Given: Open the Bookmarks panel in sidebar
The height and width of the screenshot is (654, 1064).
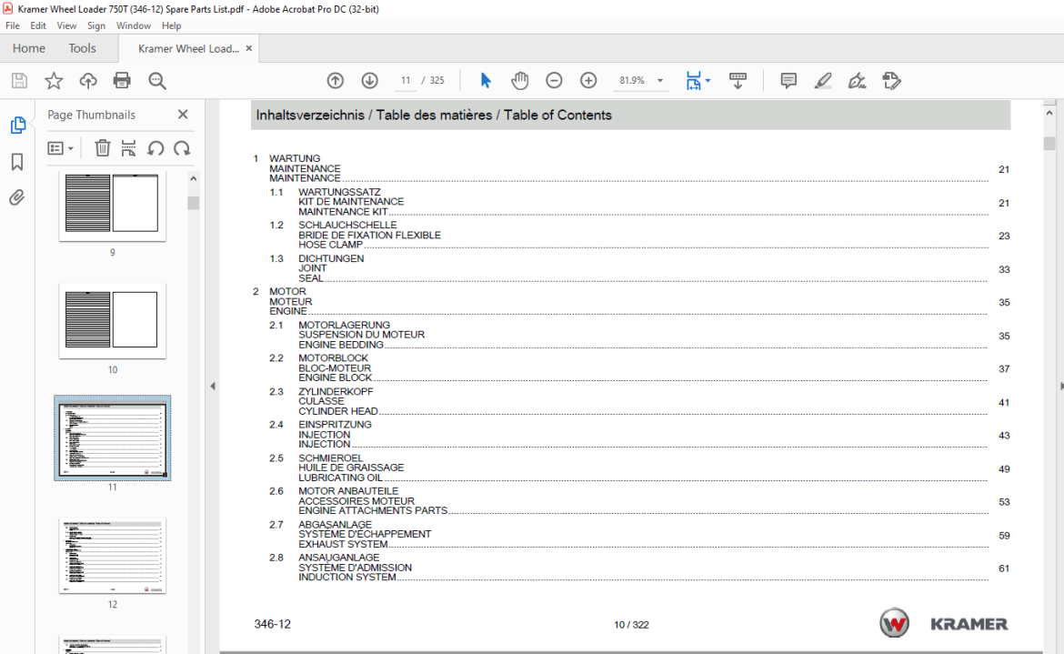Looking at the screenshot, I should click(x=17, y=162).
